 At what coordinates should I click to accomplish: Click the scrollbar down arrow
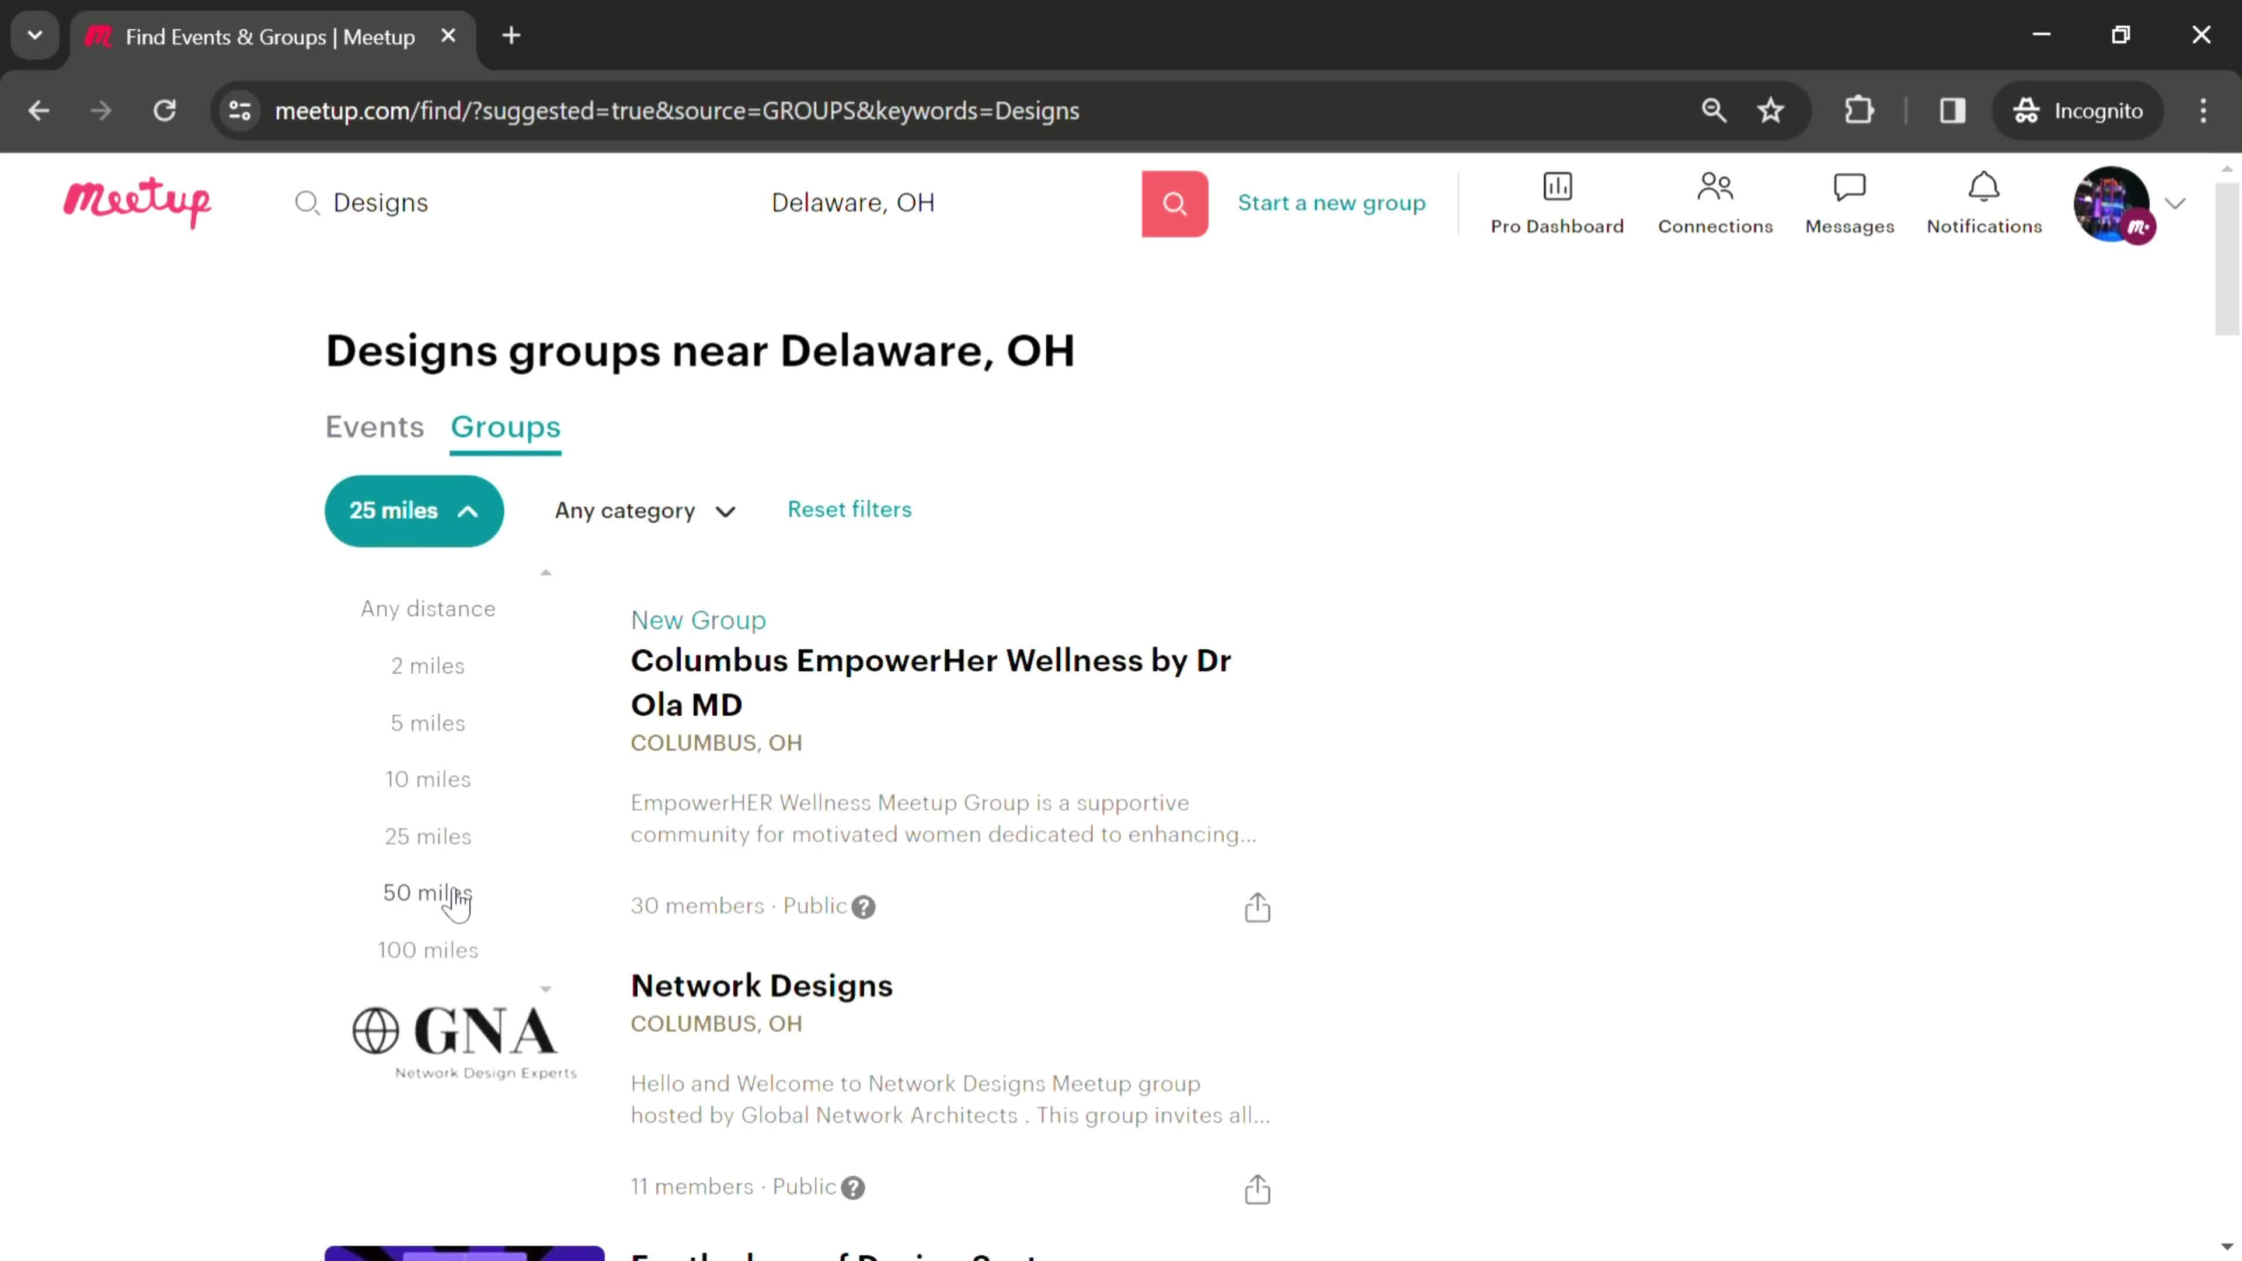click(x=2226, y=1248)
